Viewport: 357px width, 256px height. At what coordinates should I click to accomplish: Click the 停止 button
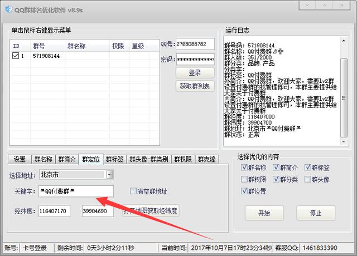pos(316,213)
